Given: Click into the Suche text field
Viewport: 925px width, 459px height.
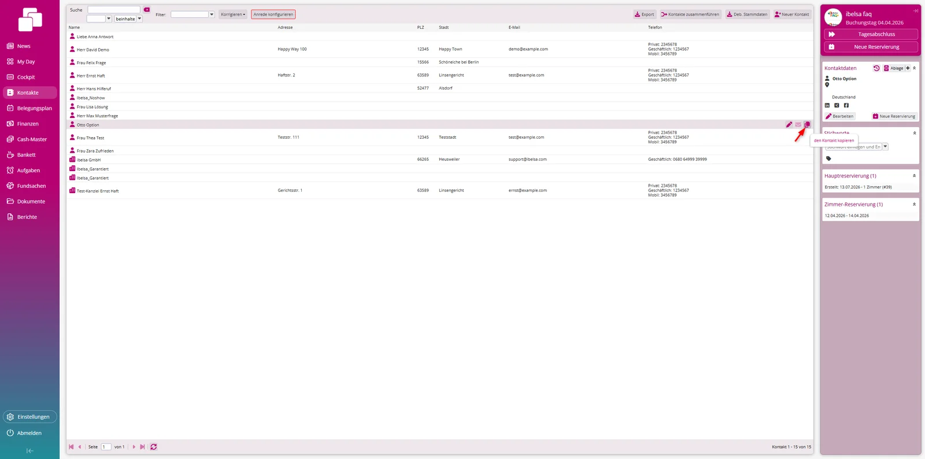Looking at the screenshot, I should point(114,10).
